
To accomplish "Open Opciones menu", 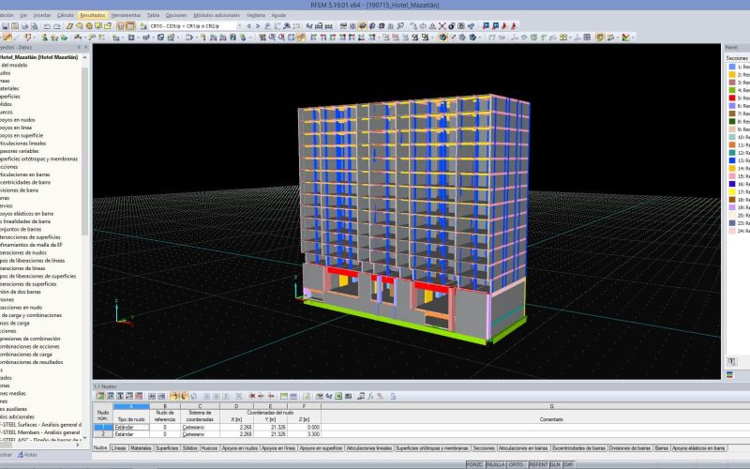I will [x=176, y=15].
